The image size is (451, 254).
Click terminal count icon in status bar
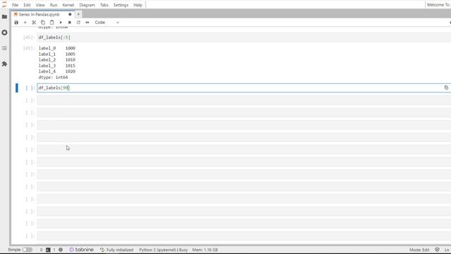48,250
